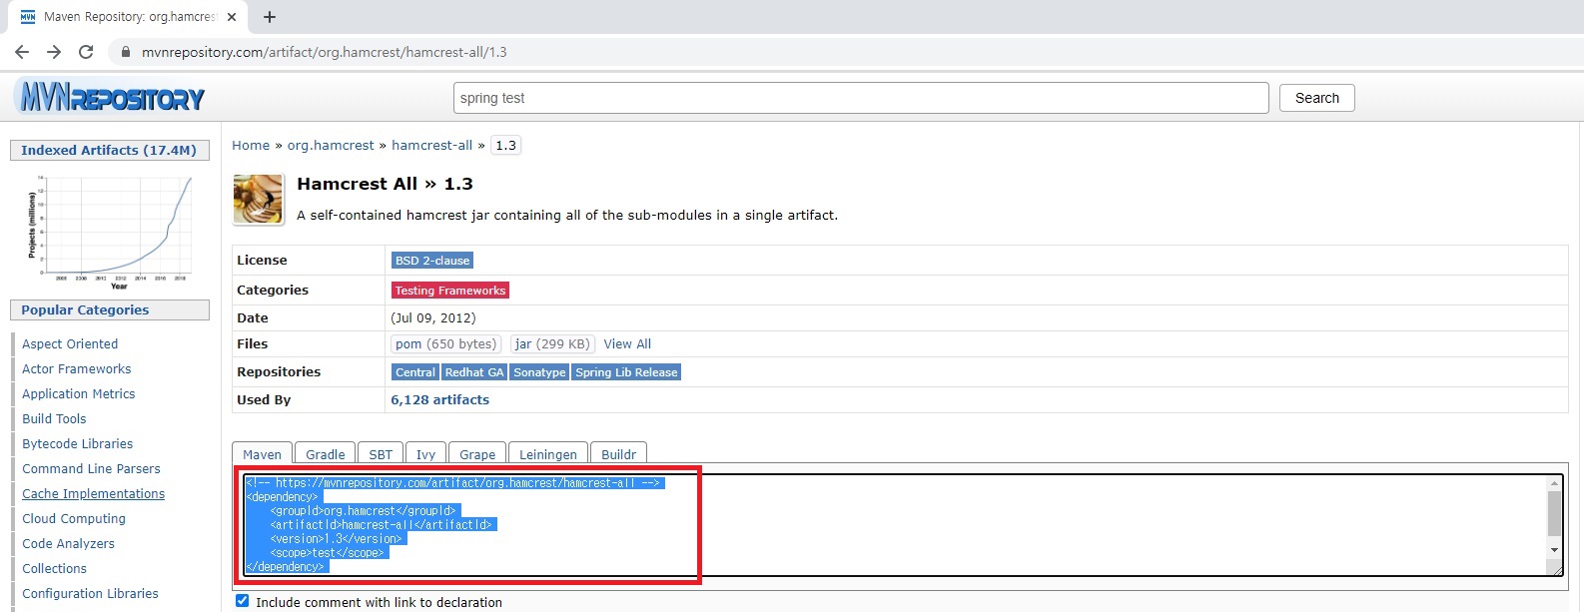Switch to the Buildr tab
1584x612 pixels.
[x=619, y=453]
